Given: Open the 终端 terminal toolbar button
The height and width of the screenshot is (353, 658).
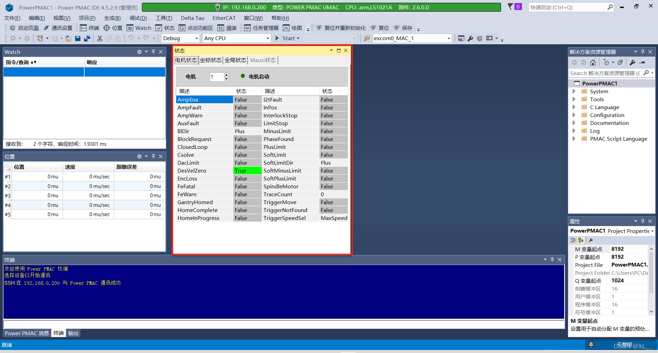Looking at the screenshot, I should click(89, 28).
